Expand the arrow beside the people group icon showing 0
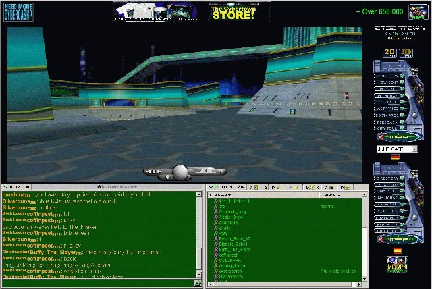This screenshot has width=432, height=289. coord(308,187)
